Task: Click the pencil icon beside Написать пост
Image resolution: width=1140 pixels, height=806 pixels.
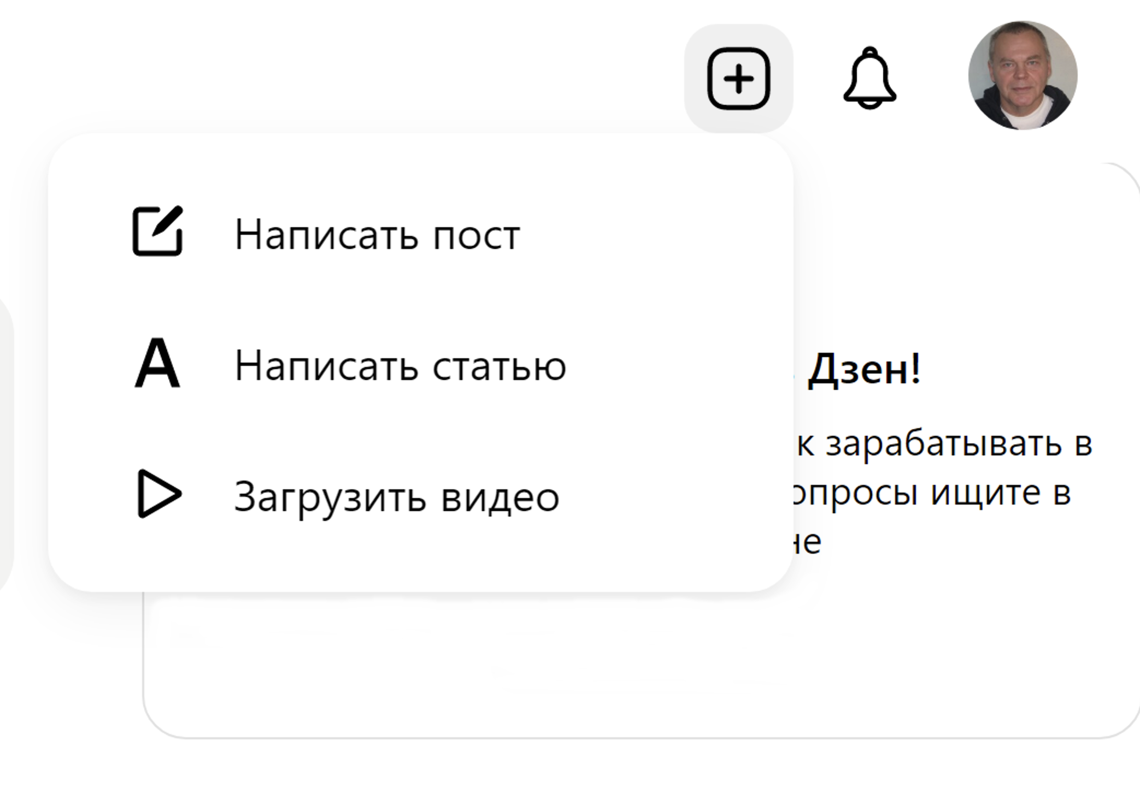Action: pyautogui.click(x=157, y=231)
